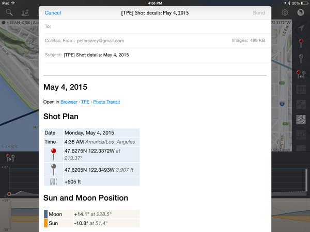Open the settings gear icon
The height and width of the screenshot is (232, 310).
285,12
